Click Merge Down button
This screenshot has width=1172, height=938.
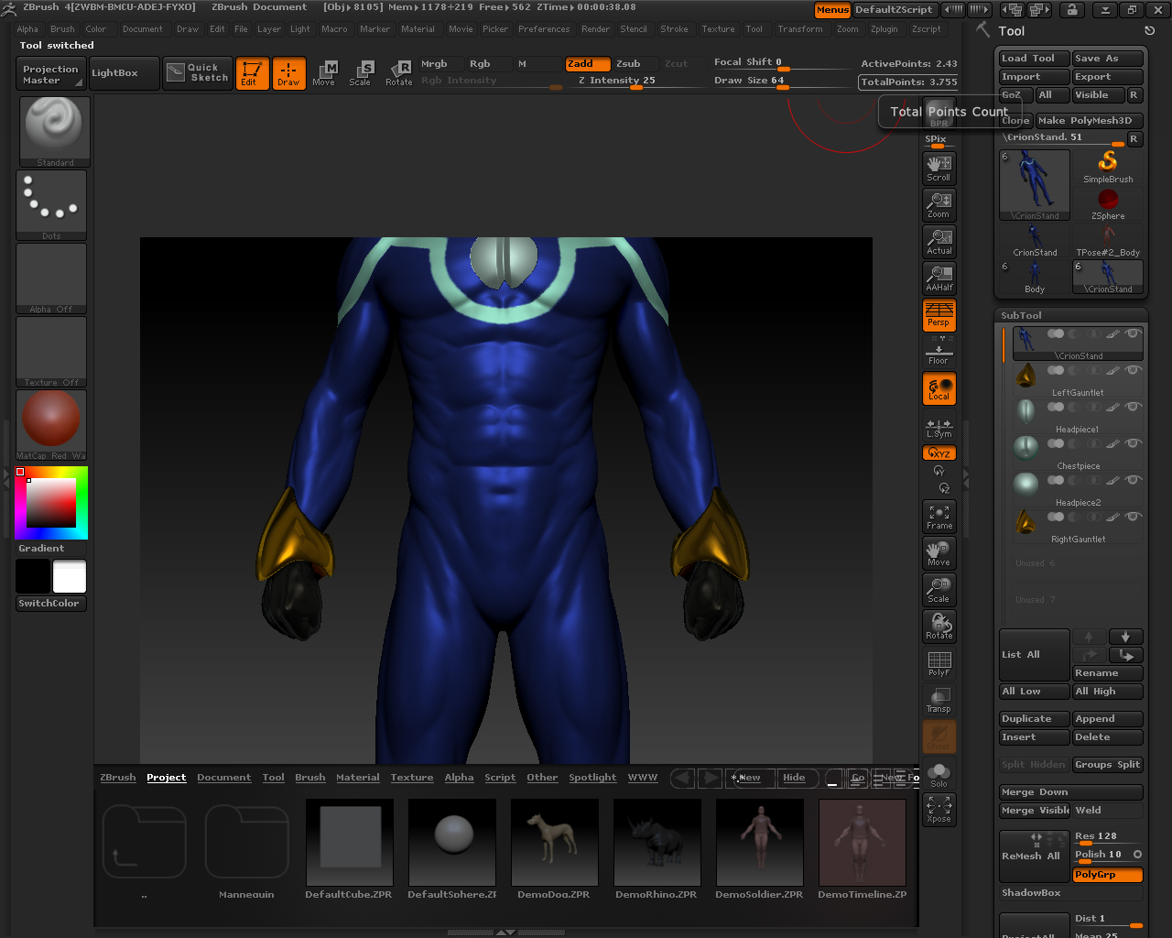1071,792
